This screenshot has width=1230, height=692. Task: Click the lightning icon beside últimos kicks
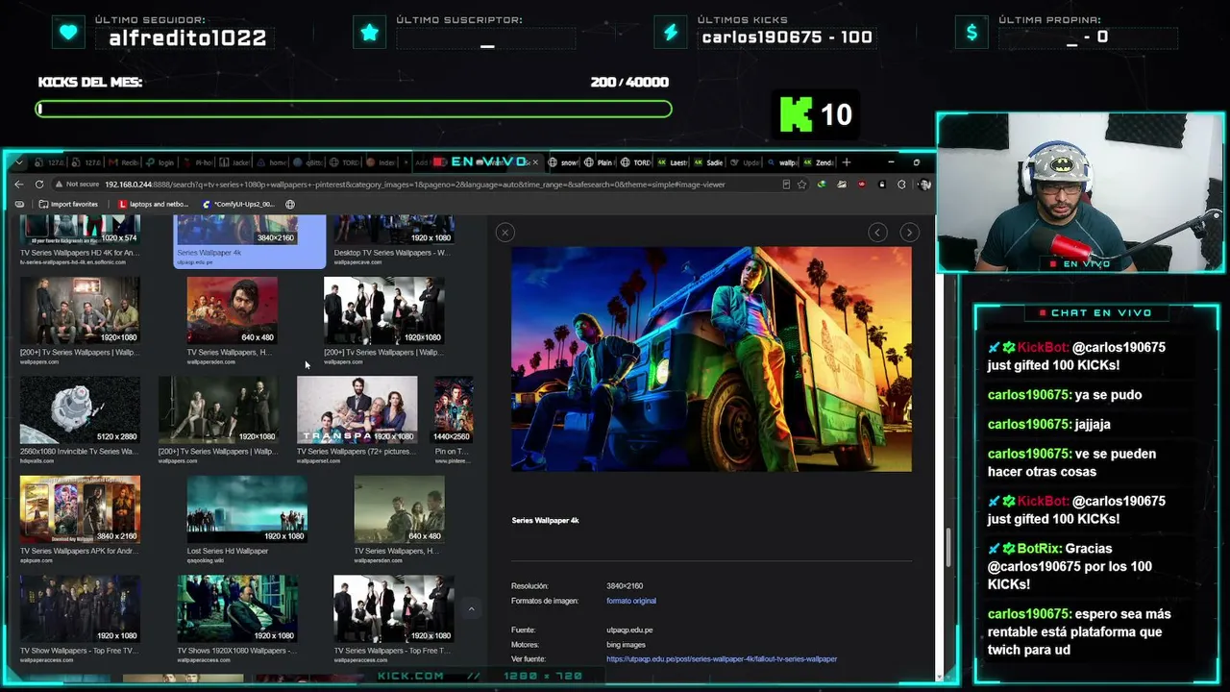[x=671, y=33]
